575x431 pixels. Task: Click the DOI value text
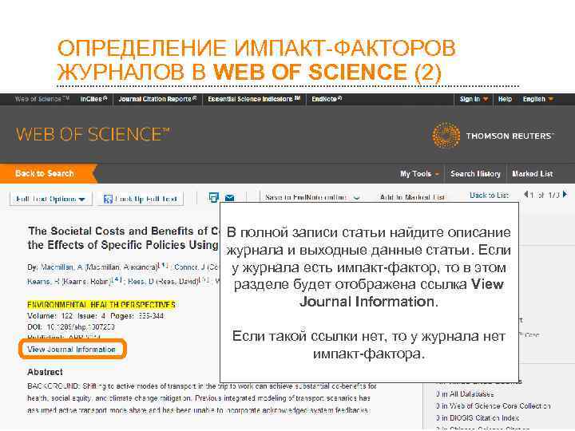81,327
